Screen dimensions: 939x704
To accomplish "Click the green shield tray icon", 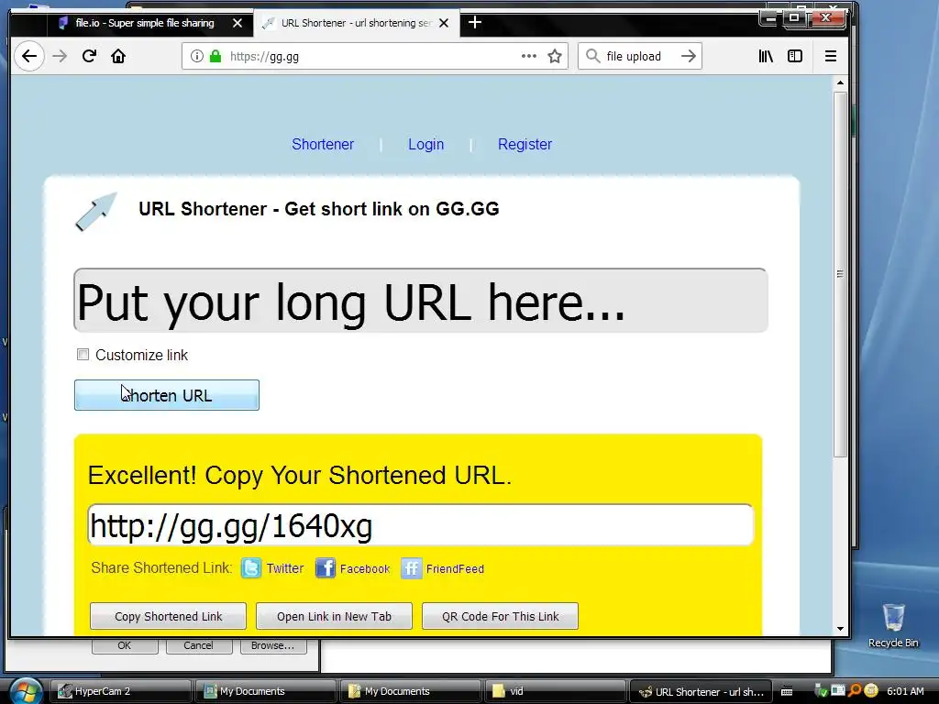I will point(822,691).
